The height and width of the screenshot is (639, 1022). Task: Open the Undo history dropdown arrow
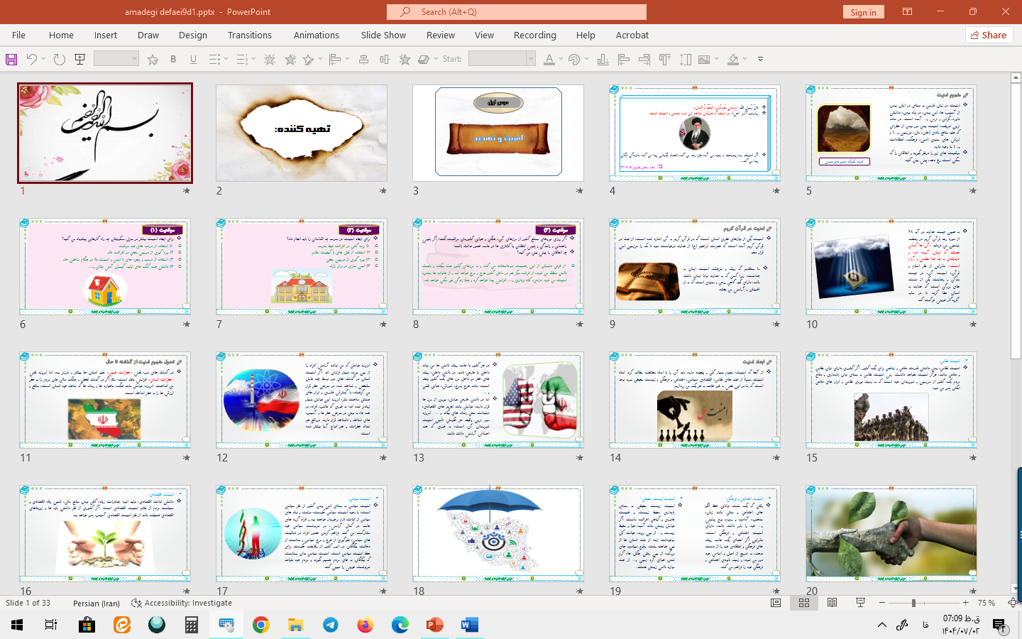pos(43,60)
